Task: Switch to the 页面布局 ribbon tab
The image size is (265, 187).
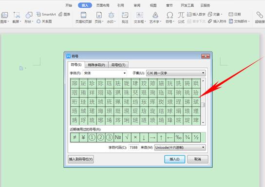Action: point(103,5)
